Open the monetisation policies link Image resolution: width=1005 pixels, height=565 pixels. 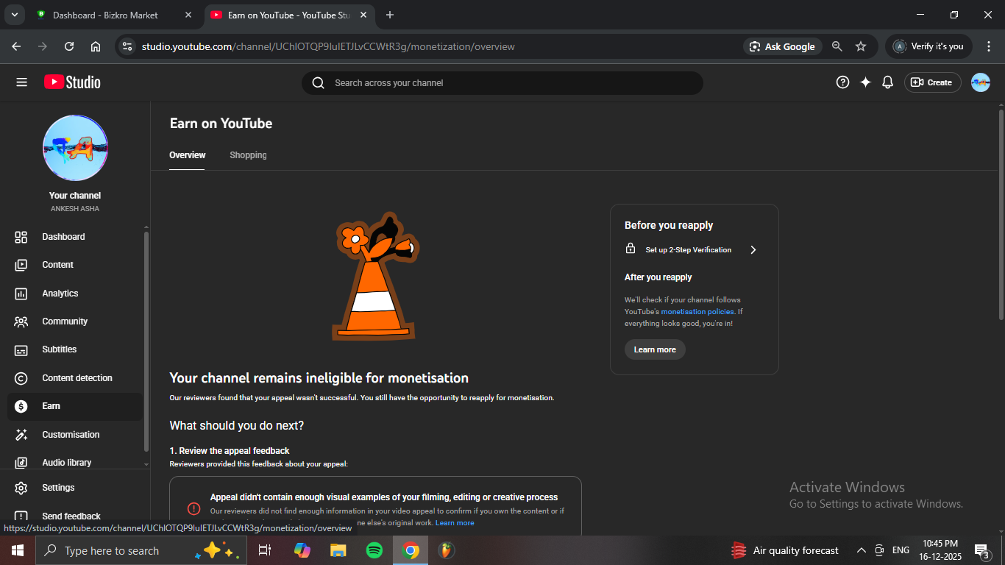pos(697,312)
